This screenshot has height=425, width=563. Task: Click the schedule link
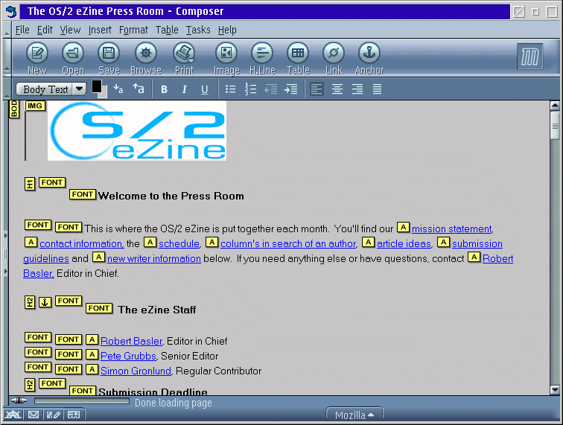179,243
